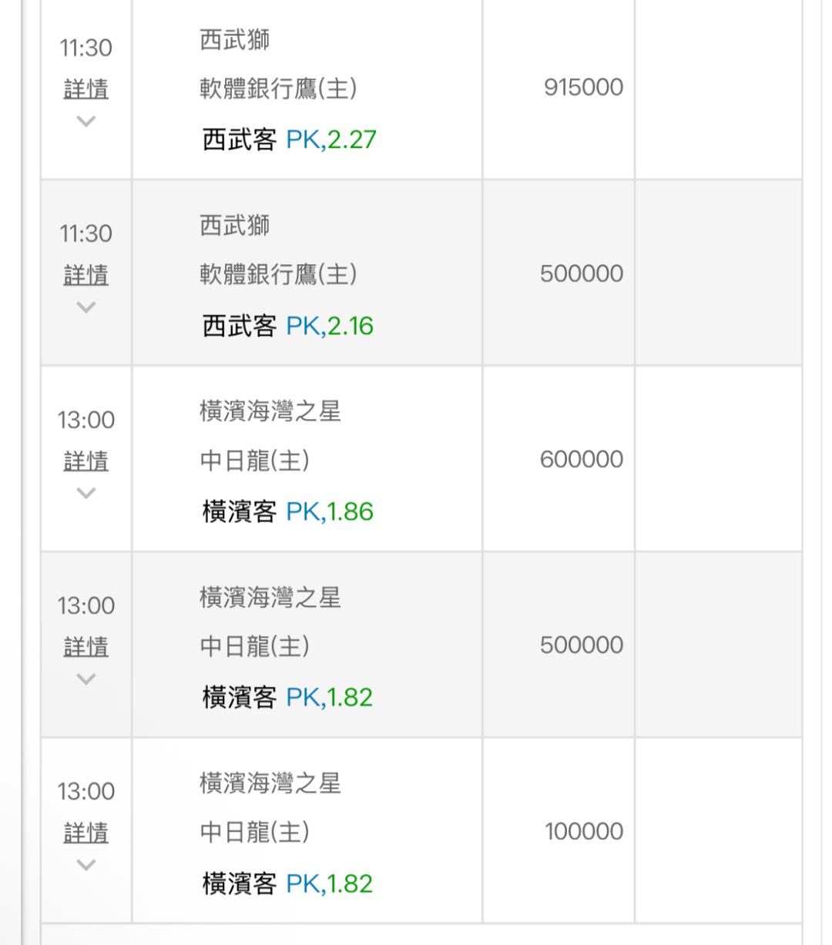Open 詳情 link for the 600000 bet
The image size is (832, 945).
86,461
